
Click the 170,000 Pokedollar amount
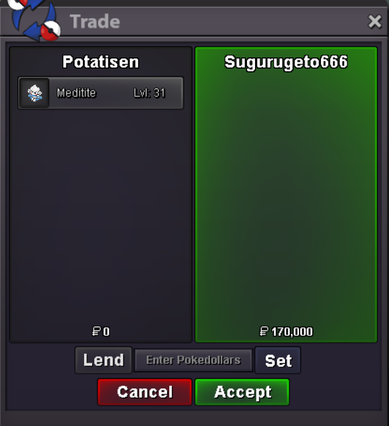pyautogui.click(x=292, y=332)
